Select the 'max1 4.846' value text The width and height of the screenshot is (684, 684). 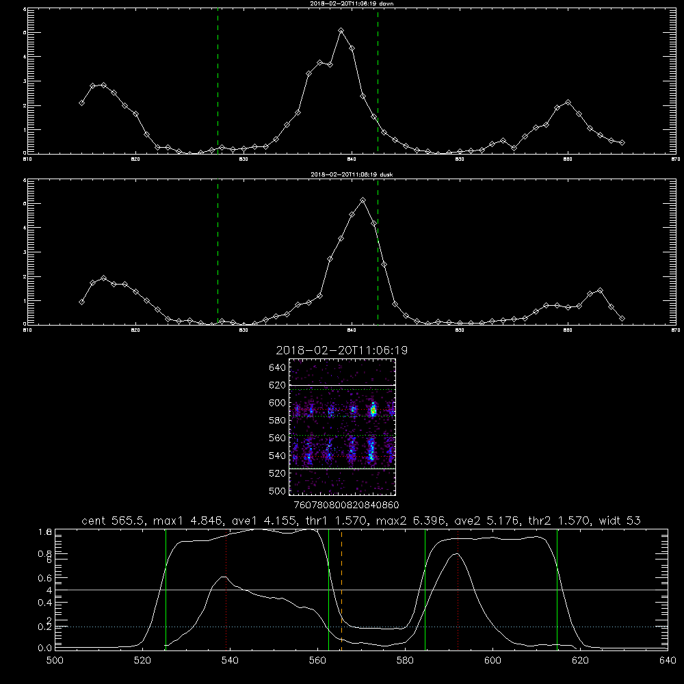pyautogui.click(x=189, y=521)
